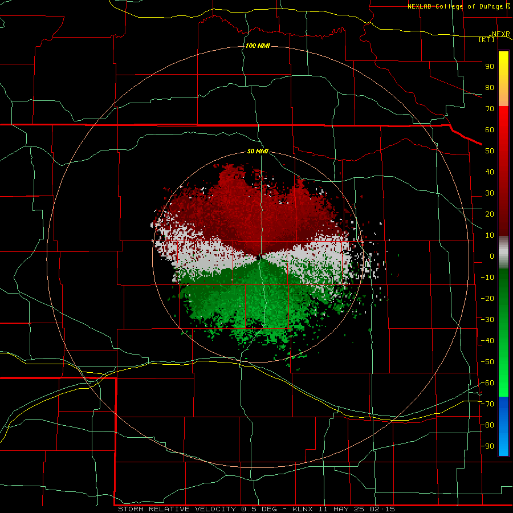The width and height of the screenshot is (513, 513).
Task: Select the -20 scale label
Action: (487, 299)
